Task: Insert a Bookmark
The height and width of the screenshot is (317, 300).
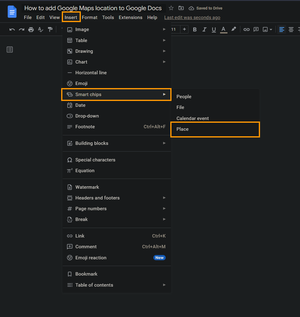Action: click(117, 274)
